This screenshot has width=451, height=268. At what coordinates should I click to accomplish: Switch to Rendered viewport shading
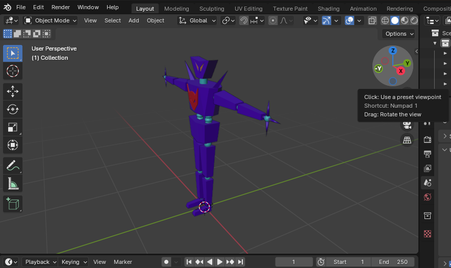pos(414,20)
